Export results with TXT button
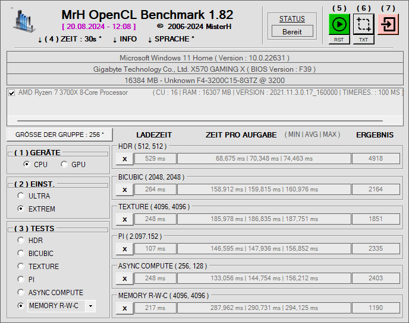 [364, 40]
